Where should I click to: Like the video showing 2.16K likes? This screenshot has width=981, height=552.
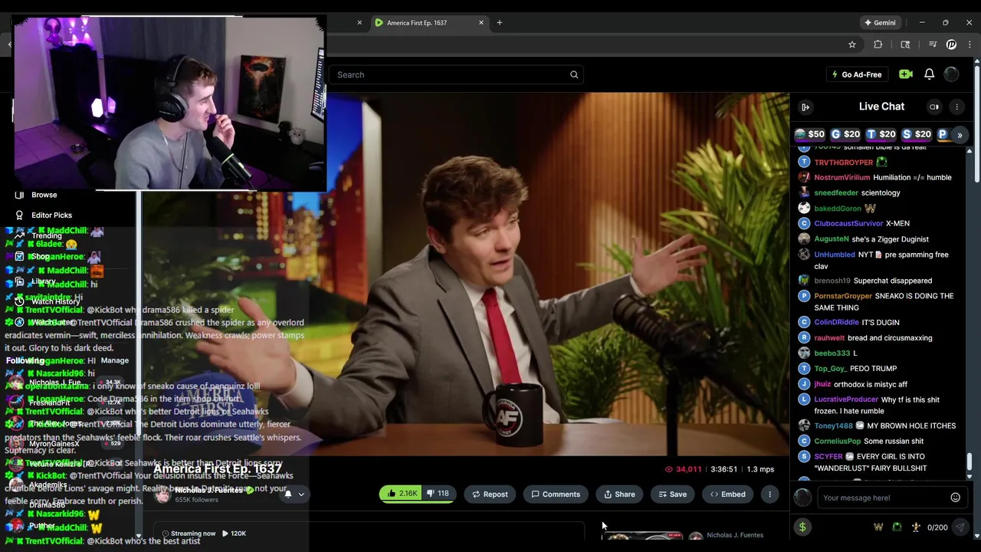point(401,494)
